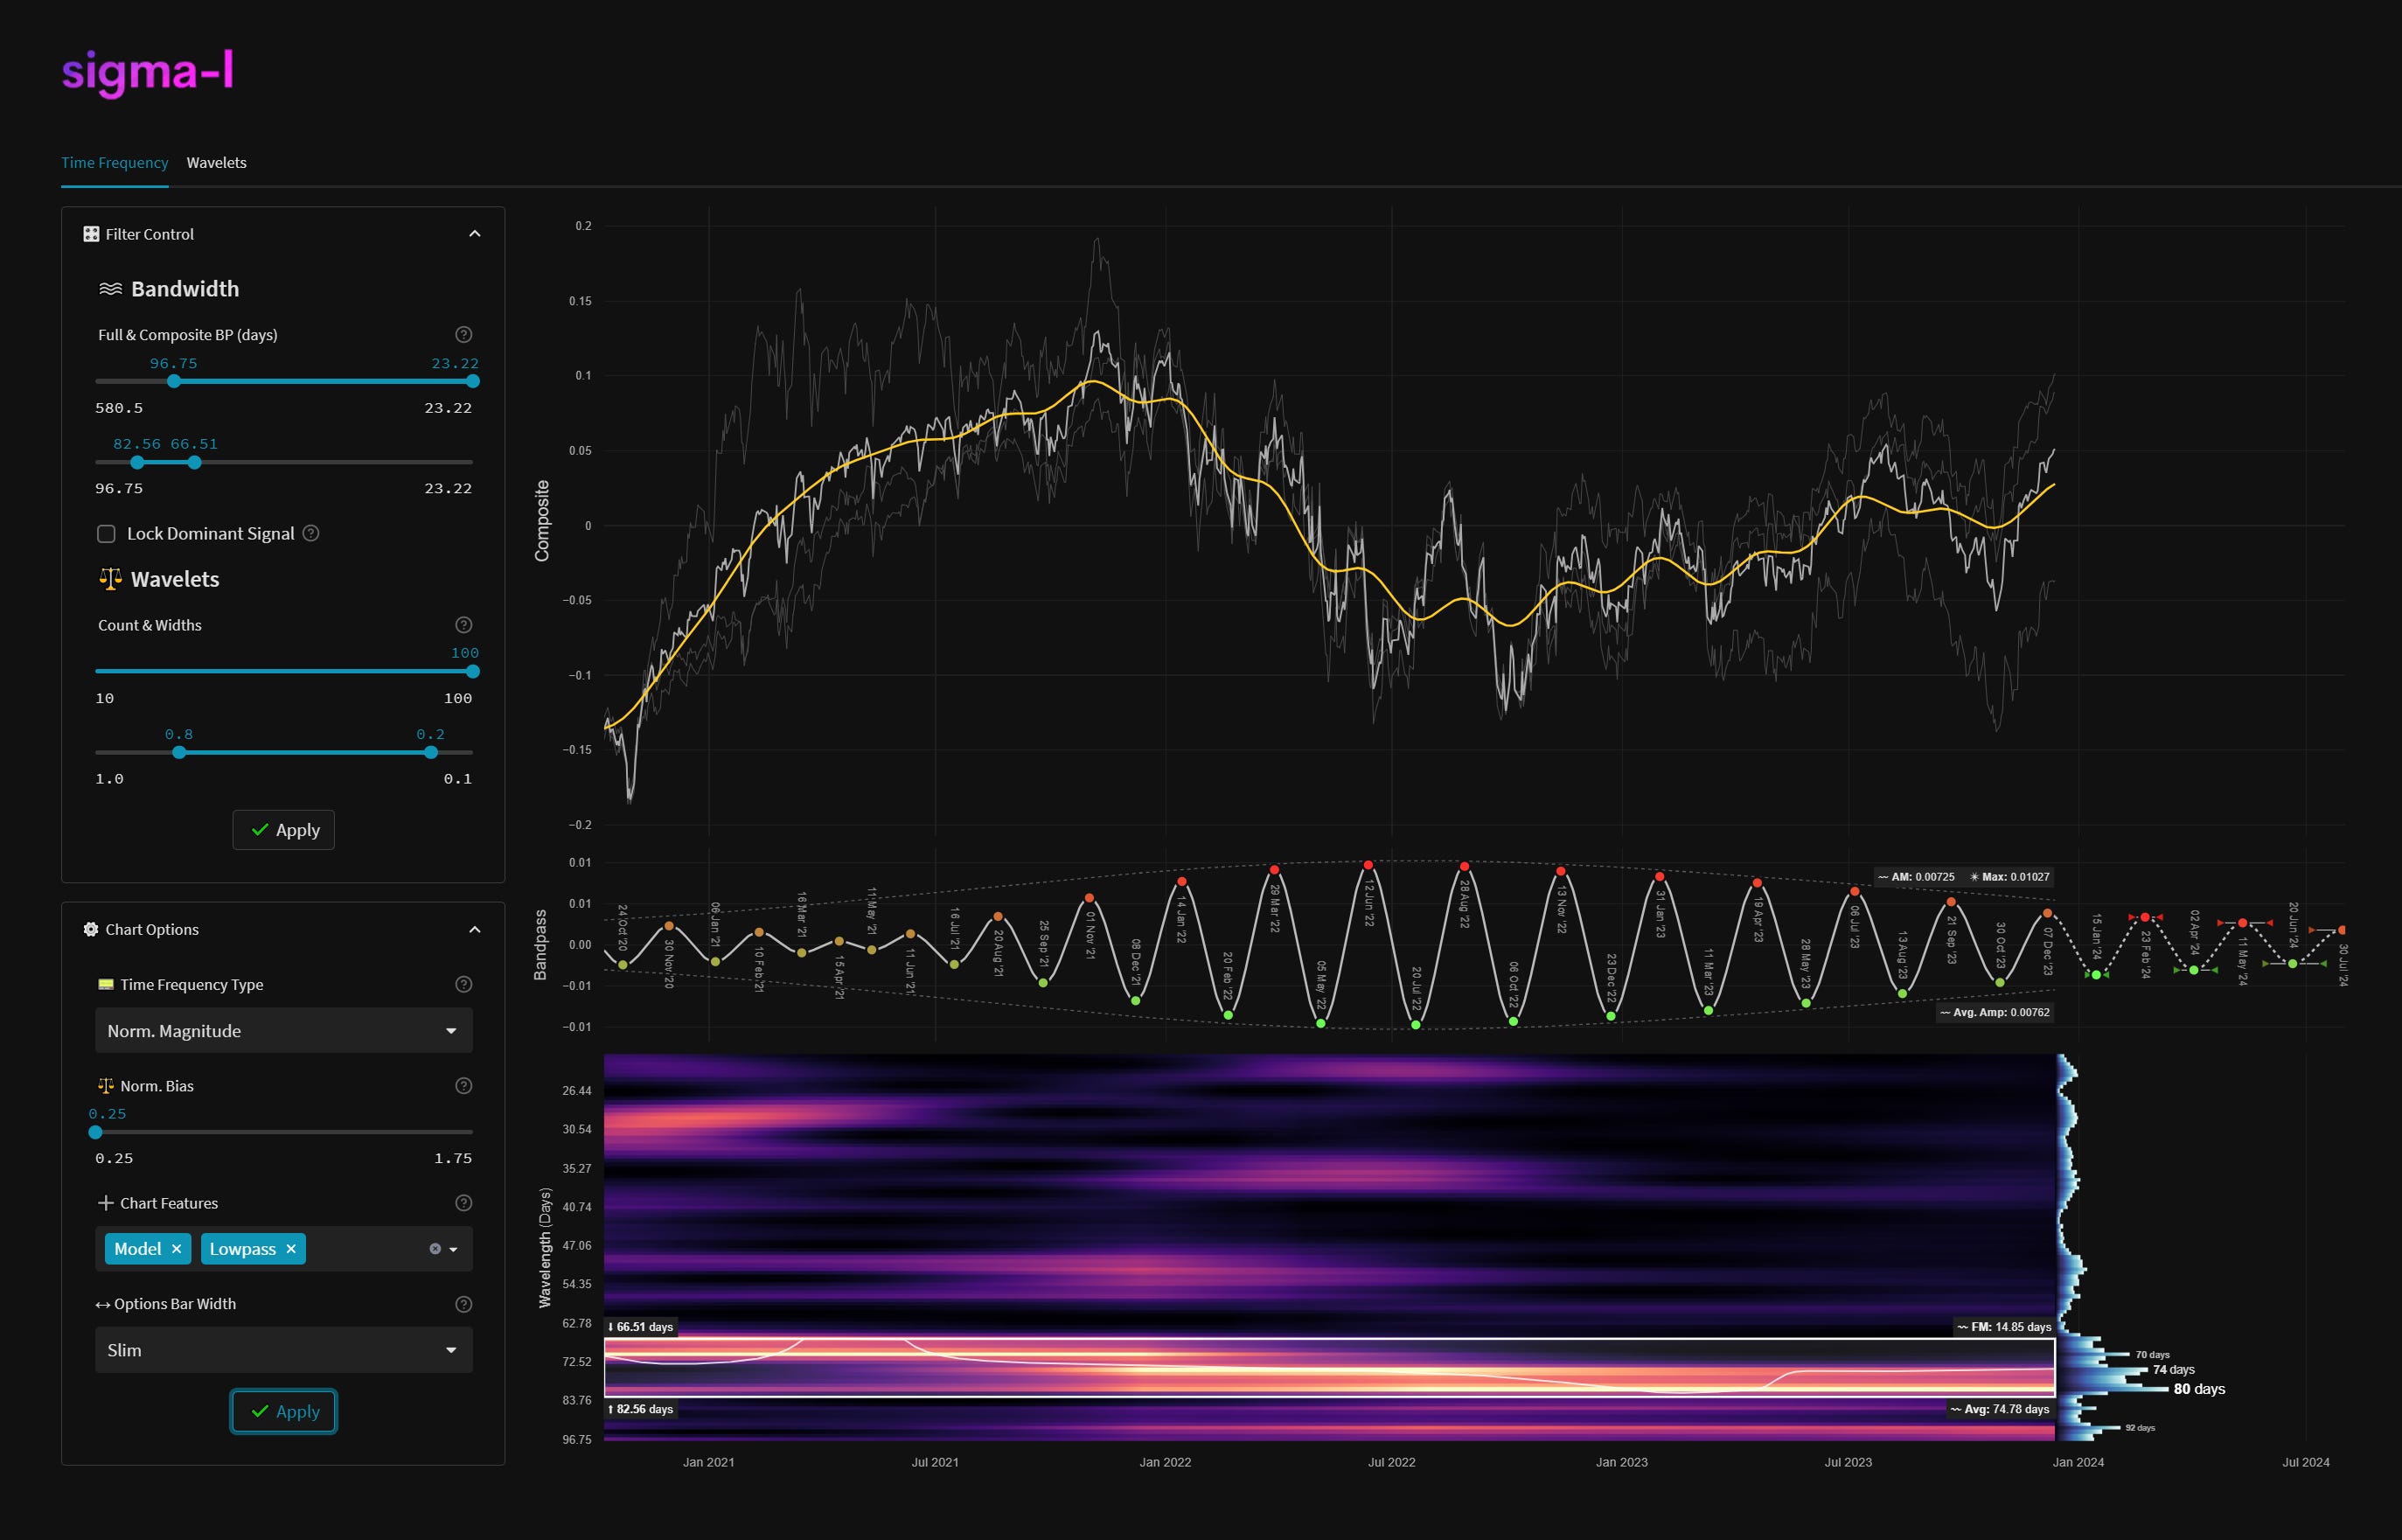Open the Norm. Magnitude dropdown
The width and height of the screenshot is (2402, 1540).
283,1031
